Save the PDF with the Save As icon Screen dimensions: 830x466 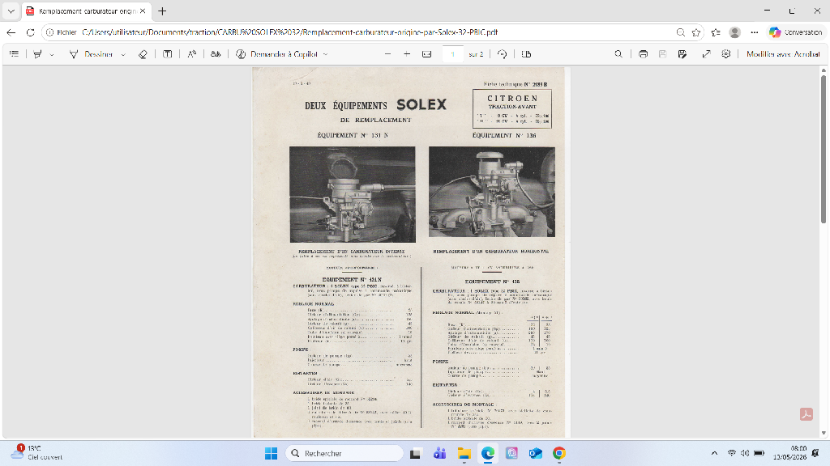point(682,54)
